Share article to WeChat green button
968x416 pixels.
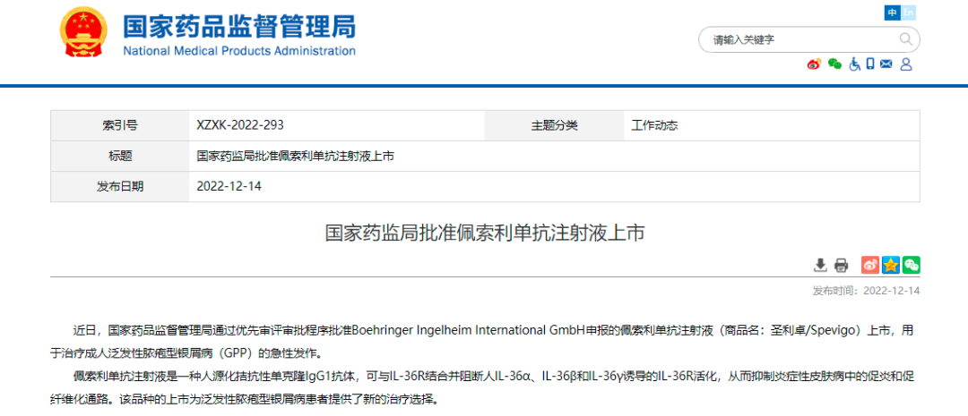point(912,265)
